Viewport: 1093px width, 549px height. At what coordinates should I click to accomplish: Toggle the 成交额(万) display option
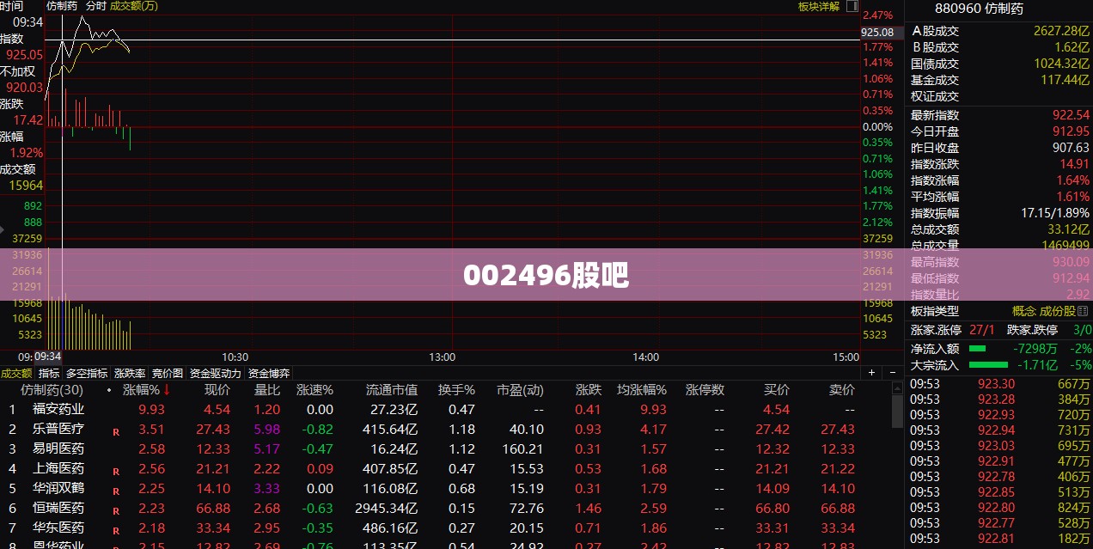134,6
